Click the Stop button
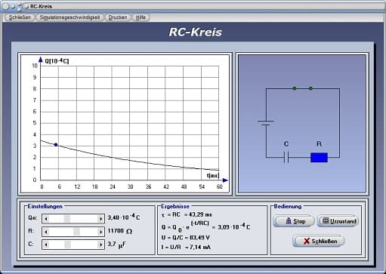 (294, 221)
